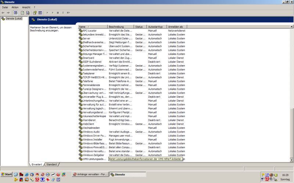This screenshot has width=294, height=183.
Task: Click the Dienste taskbar button
Action: [128, 175]
